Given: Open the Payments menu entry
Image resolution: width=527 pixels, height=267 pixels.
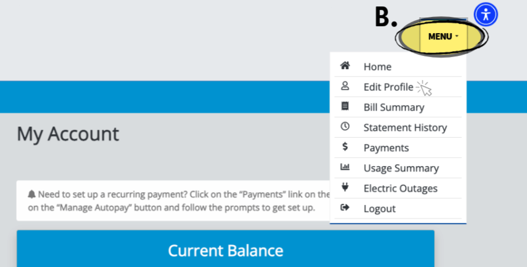Looking at the screenshot, I should point(386,148).
